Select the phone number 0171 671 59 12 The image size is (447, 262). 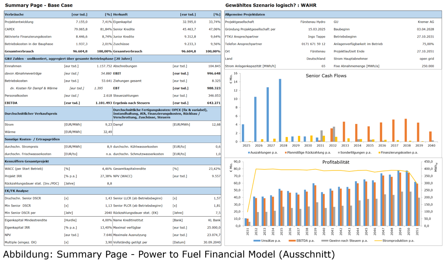click(313, 44)
